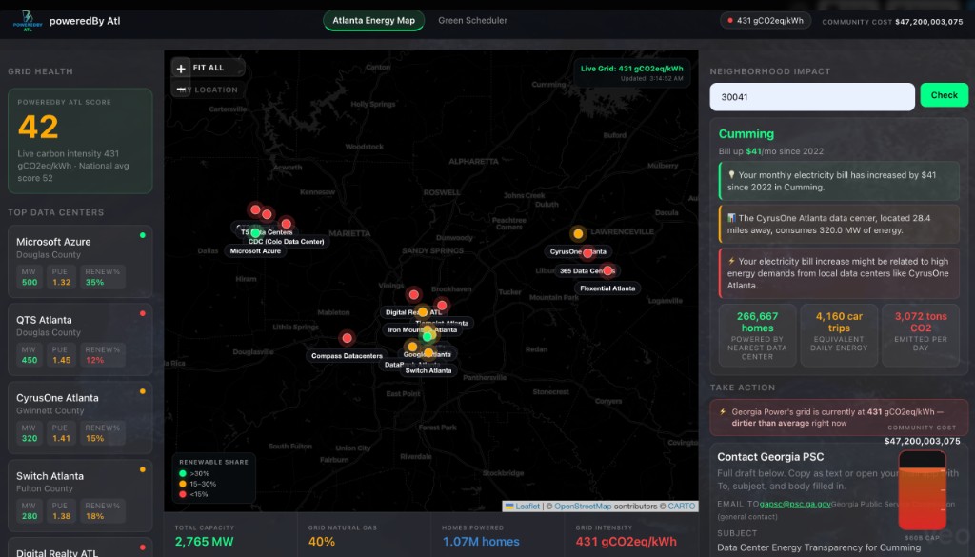Click the light bulb icon in bill increase note

tap(731, 174)
